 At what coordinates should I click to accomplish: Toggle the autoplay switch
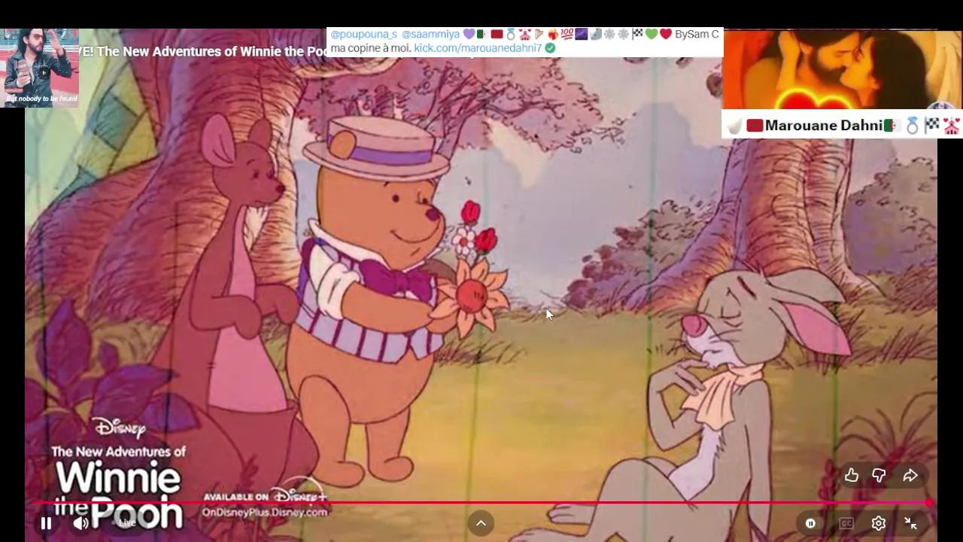(810, 523)
